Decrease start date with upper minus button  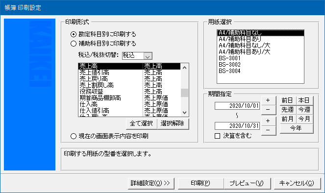pos(269,110)
